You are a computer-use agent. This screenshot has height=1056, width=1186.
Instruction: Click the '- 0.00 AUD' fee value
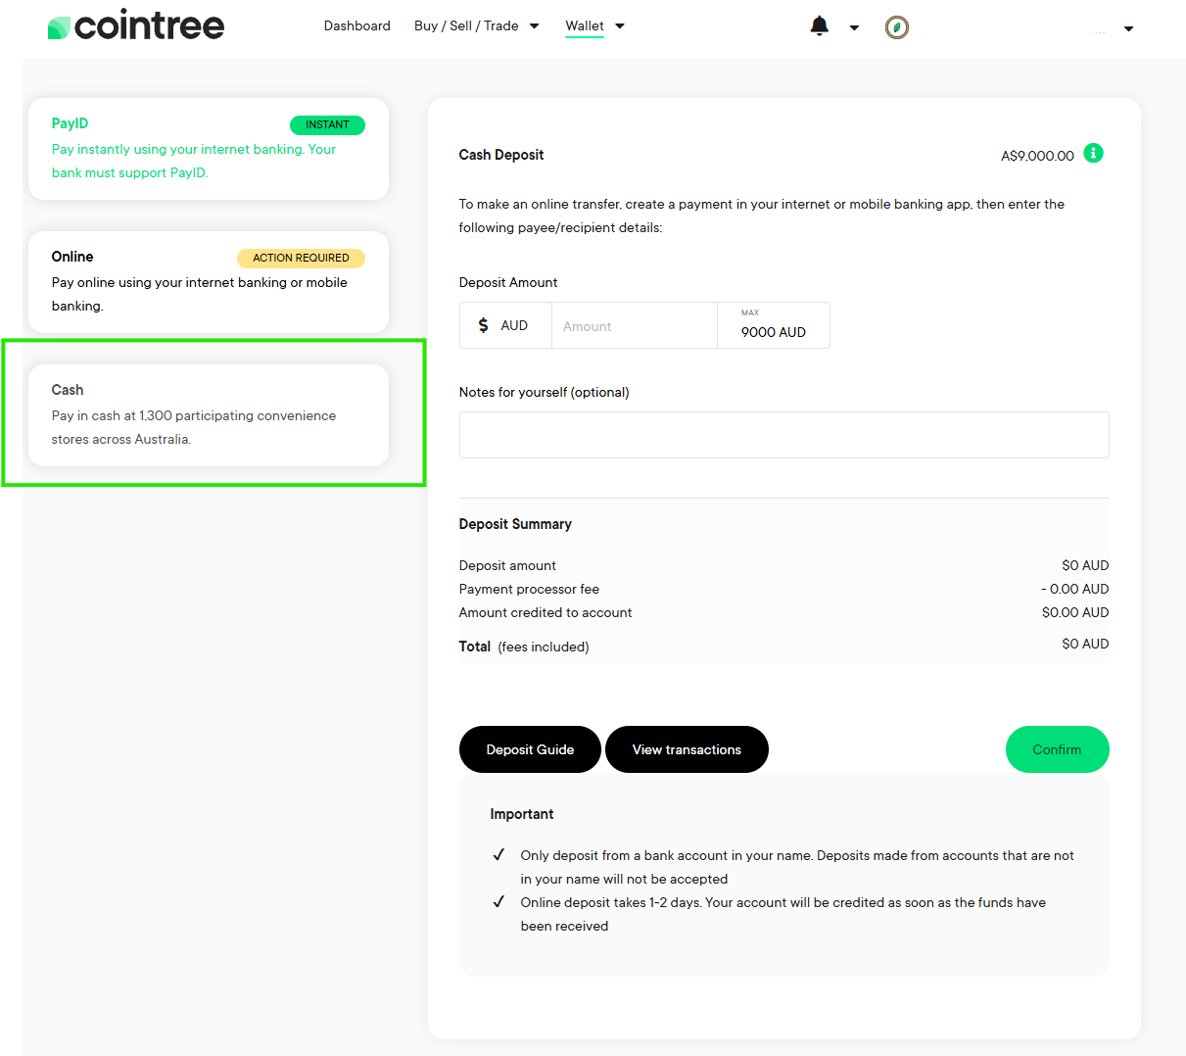(1074, 589)
